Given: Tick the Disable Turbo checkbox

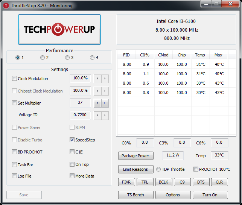Looking at the screenshot, I should click(x=14, y=140).
